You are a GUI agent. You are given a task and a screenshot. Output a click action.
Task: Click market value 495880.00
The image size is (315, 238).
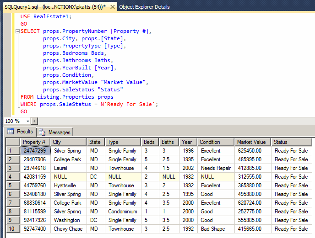click(253, 194)
